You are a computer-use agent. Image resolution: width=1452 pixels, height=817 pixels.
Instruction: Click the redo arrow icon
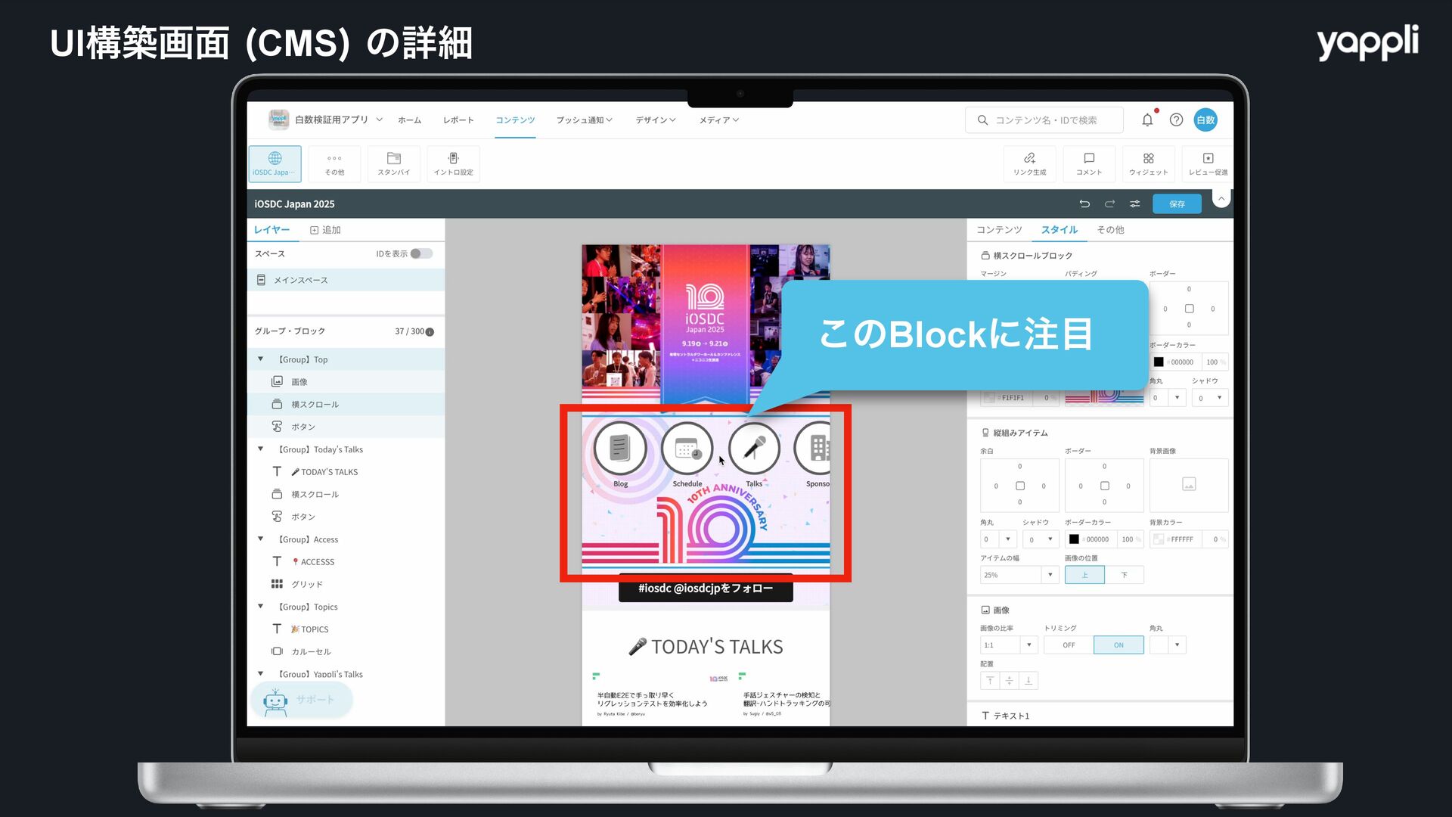point(1109,203)
